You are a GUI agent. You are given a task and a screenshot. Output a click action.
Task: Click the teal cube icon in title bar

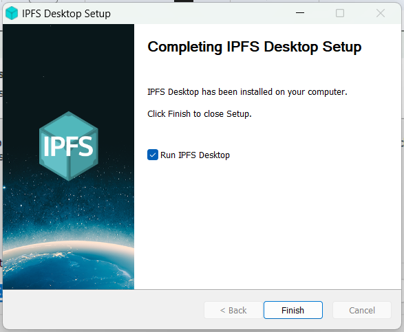click(x=12, y=13)
